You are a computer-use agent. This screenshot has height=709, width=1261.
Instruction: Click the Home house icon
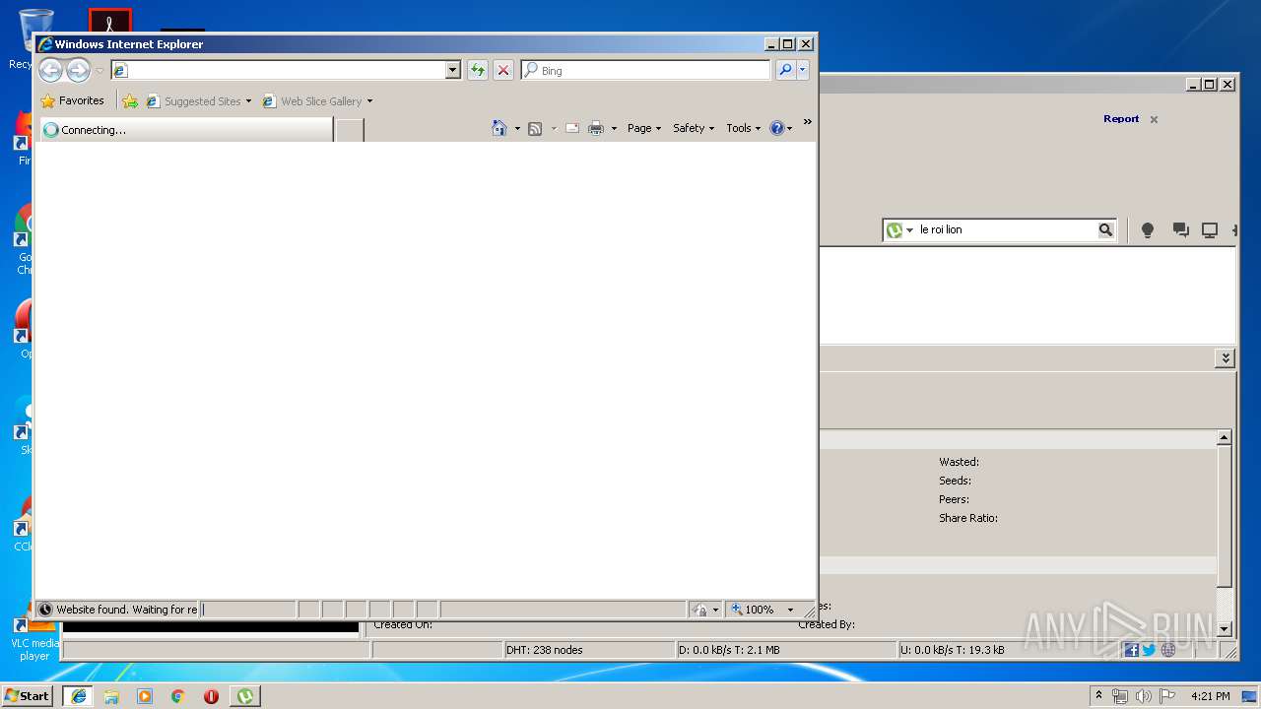click(499, 128)
